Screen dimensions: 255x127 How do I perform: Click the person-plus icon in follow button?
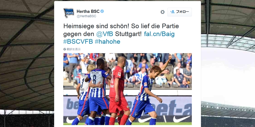coord(172,12)
